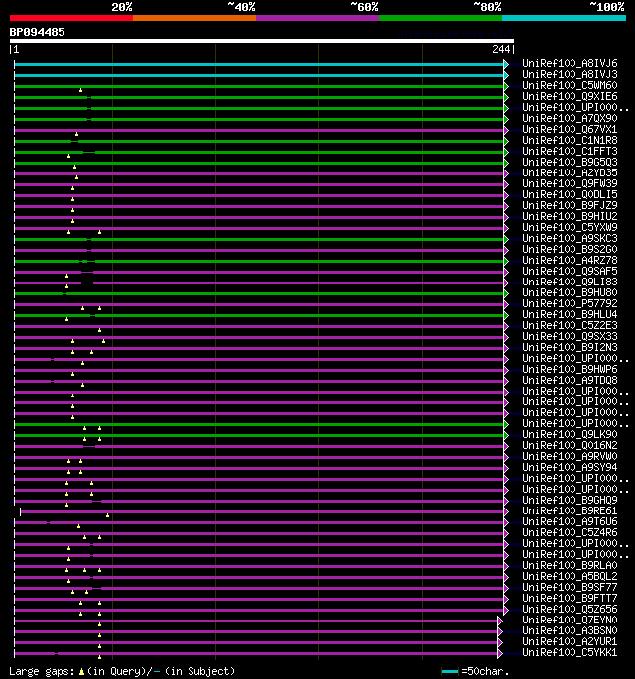The width and height of the screenshot is (635, 679).
Task: Select the UniRef100_C5YKK1 label
Action: click(x=570, y=652)
